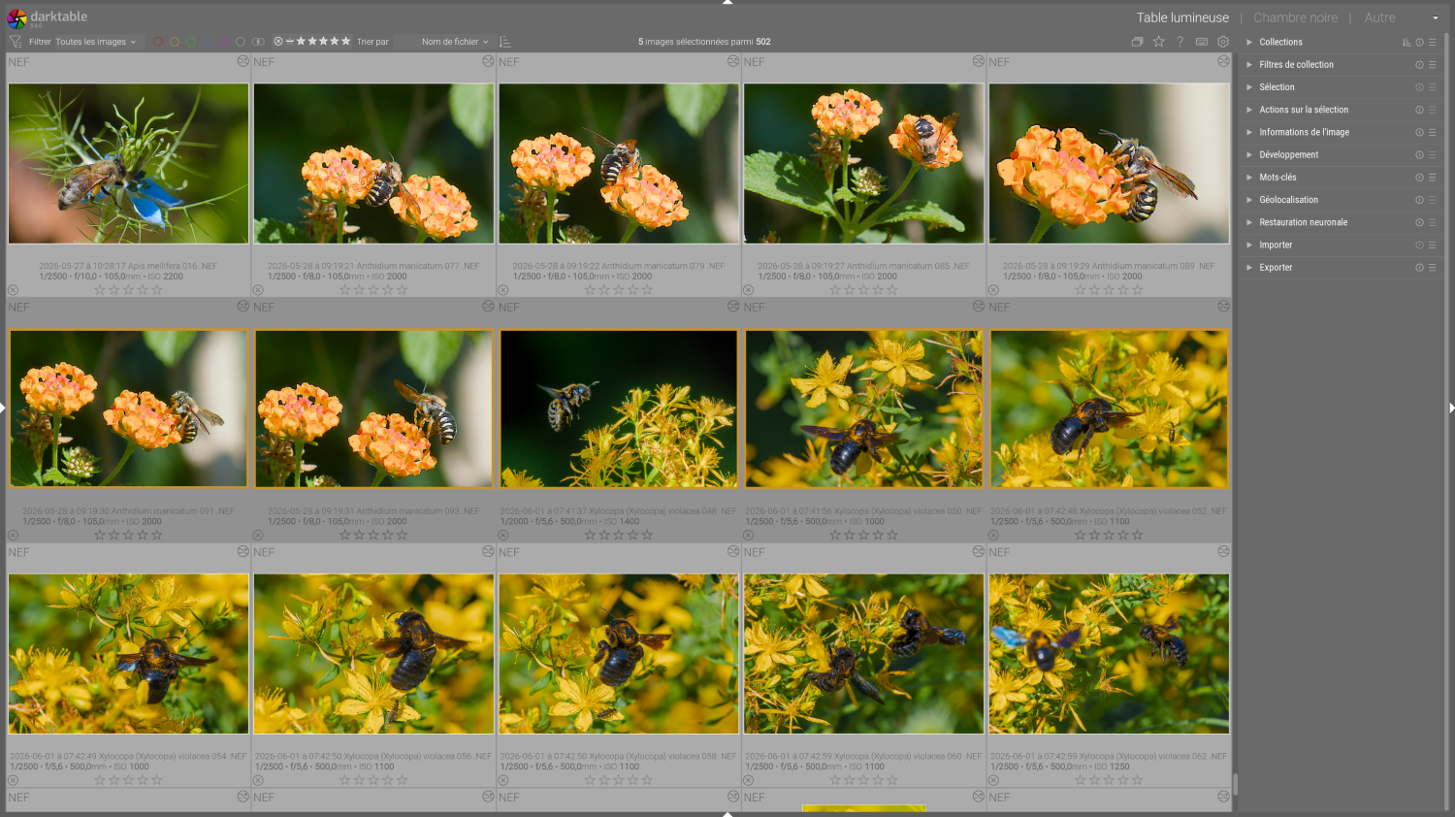
Task: Rate Xylocopa violacea 058 four stars
Action: click(x=633, y=780)
